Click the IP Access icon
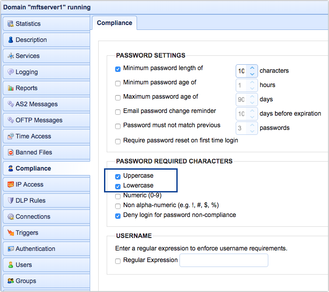This screenshot has height=292, width=329. 11,184
